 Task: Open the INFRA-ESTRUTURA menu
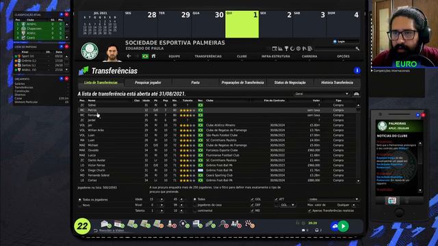276,56
